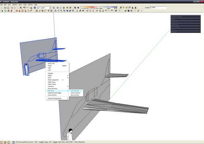Click the Redo arrow icon
Image resolution: width=204 pixels, height=144 pixels.
click(27, 8)
